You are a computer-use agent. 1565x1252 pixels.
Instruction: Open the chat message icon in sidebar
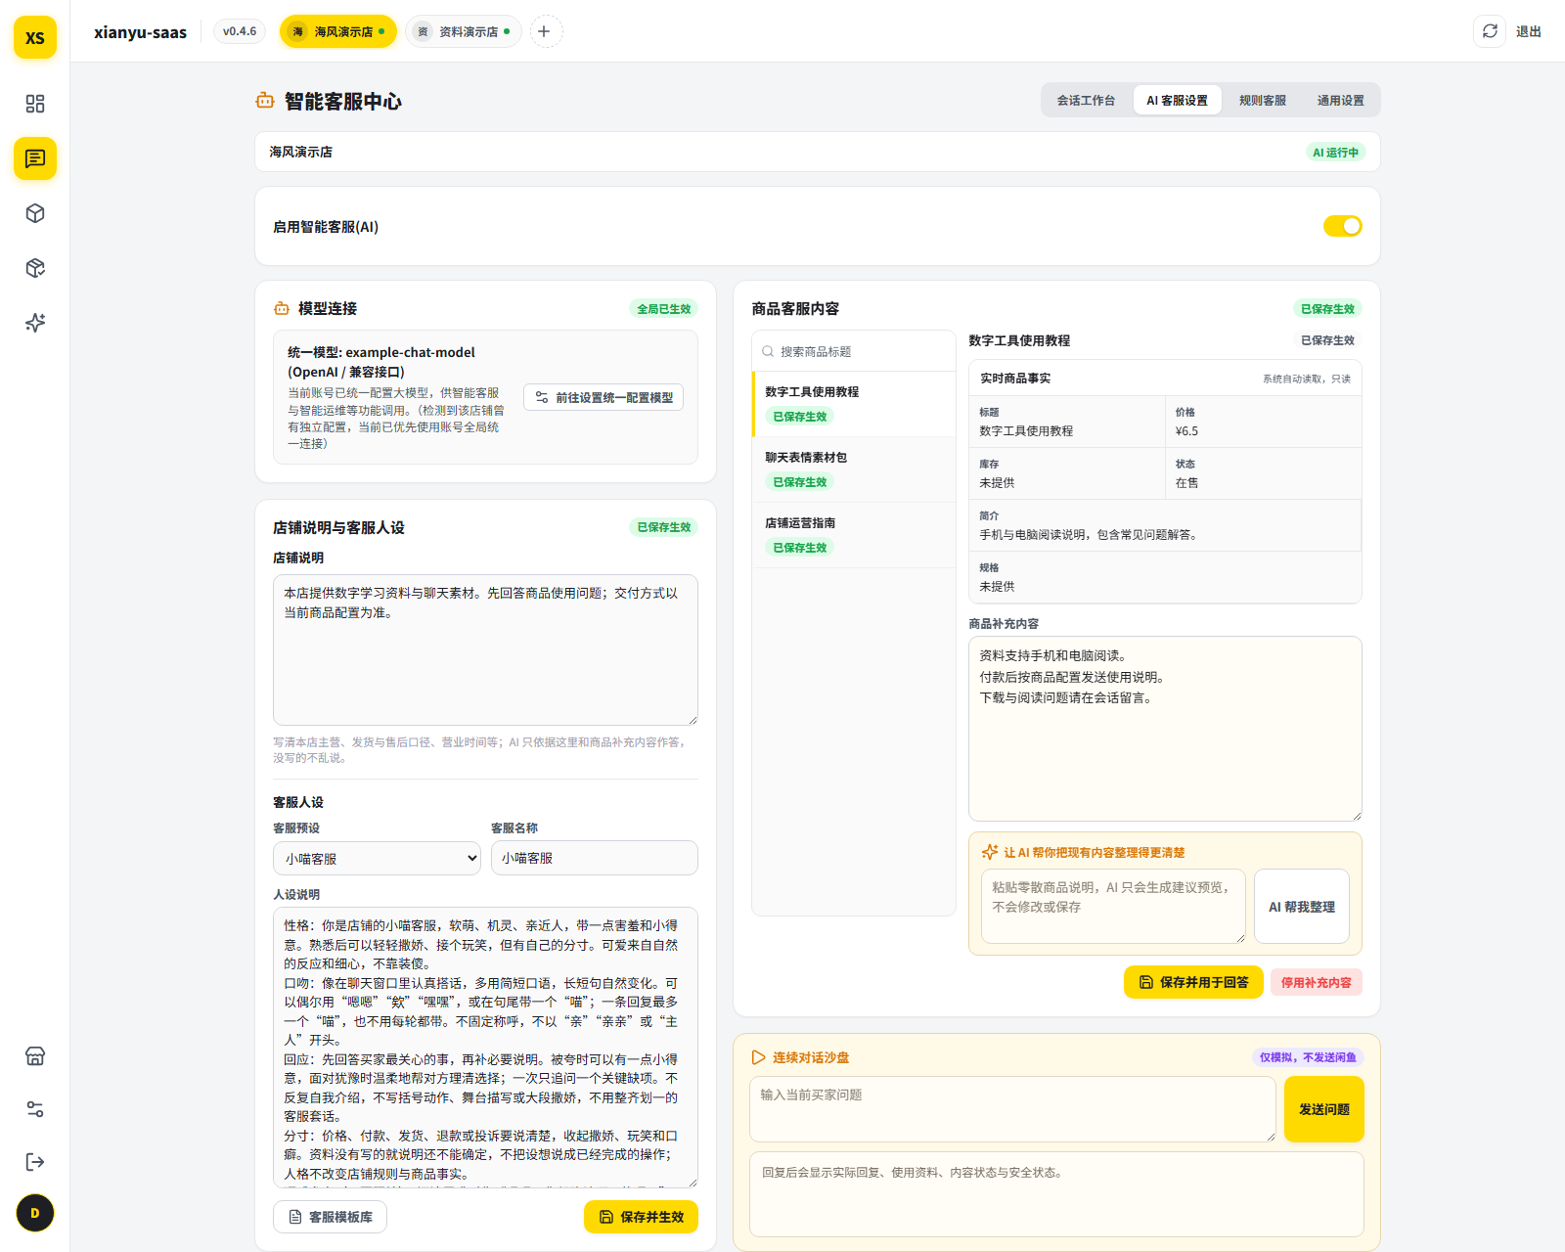tap(35, 158)
